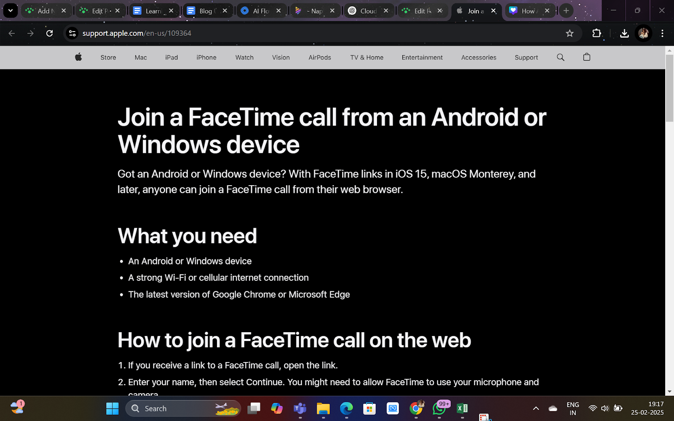This screenshot has width=674, height=421.
Task: Click the address bar URL
Action: [x=137, y=33]
